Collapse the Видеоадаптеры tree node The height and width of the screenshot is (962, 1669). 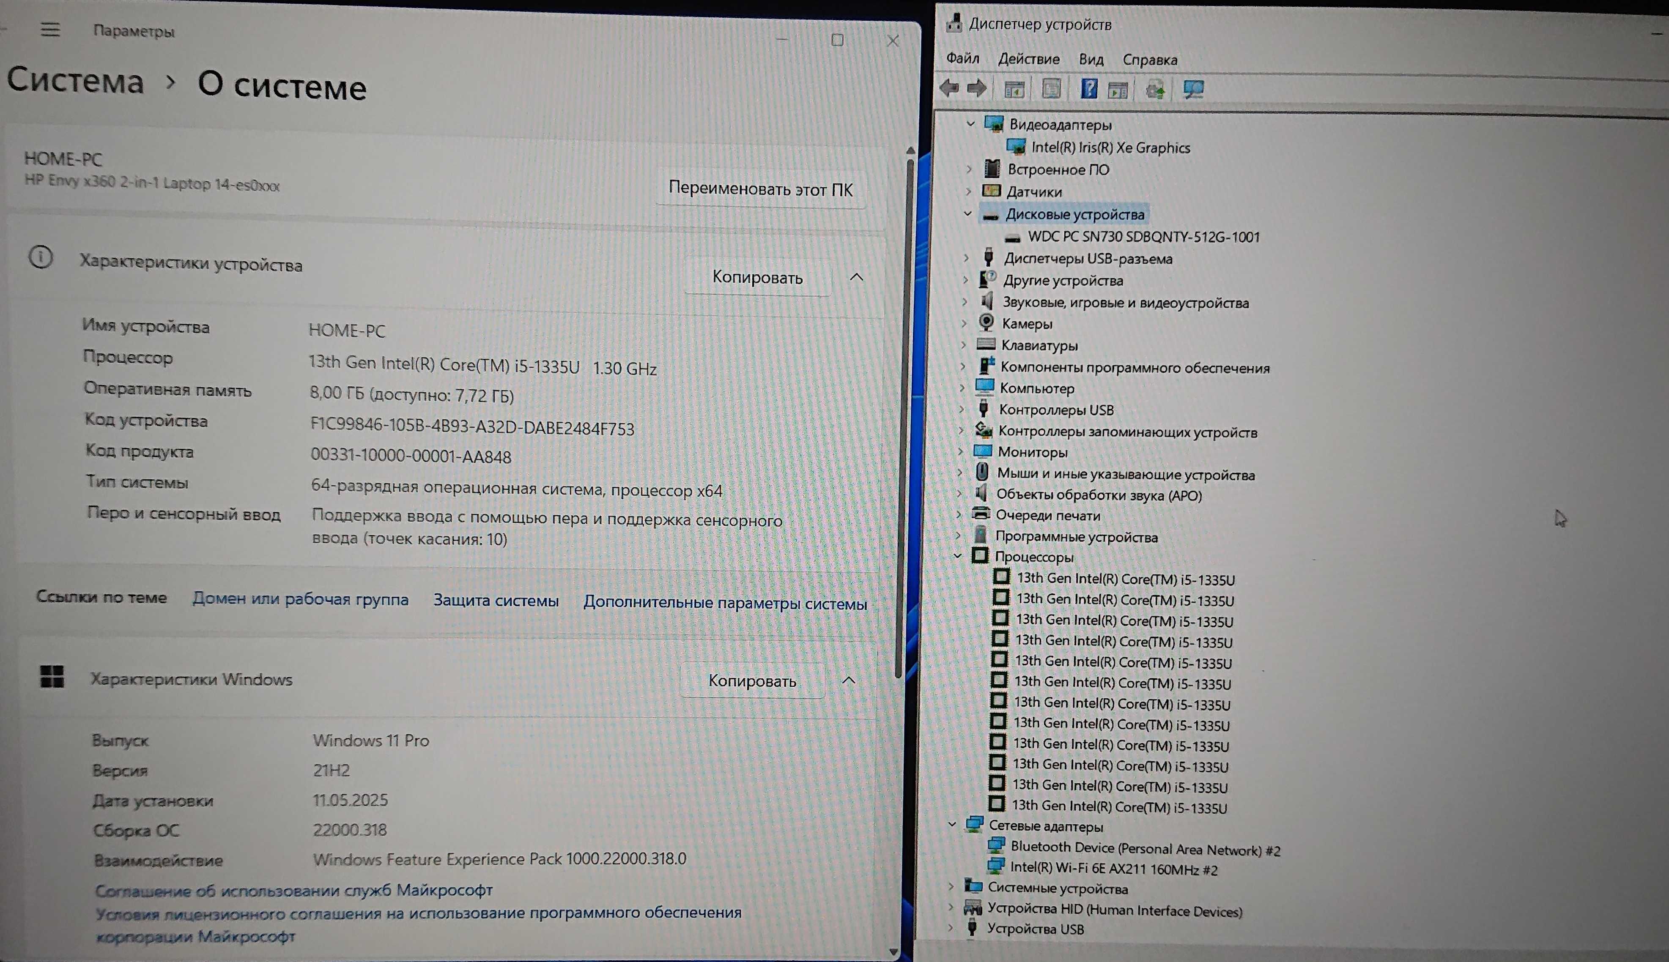970,123
